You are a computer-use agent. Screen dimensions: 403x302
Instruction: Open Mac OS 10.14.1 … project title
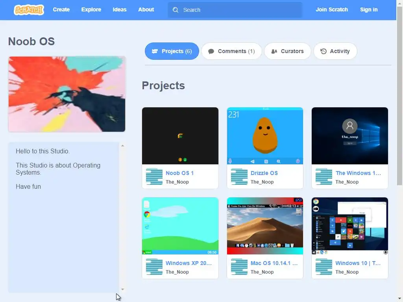274,263
